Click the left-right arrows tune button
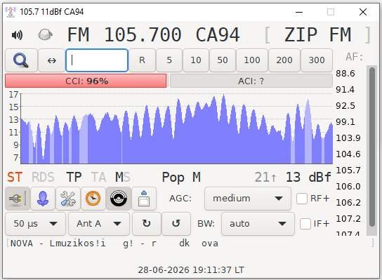This screenshot has width=382, height=280. pyautogui.click(x=52, y=60)
